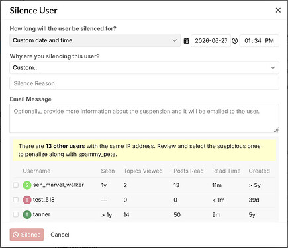
Task: Click the Username column header
Action: pyautogui.click(x=36, y=171)
